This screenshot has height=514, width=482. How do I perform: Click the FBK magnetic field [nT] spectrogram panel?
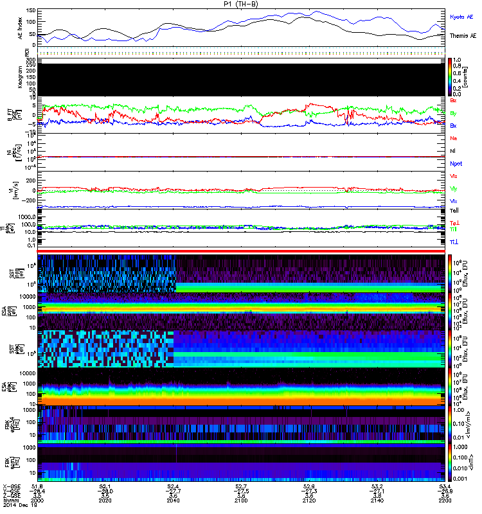(x=242, y=462)
